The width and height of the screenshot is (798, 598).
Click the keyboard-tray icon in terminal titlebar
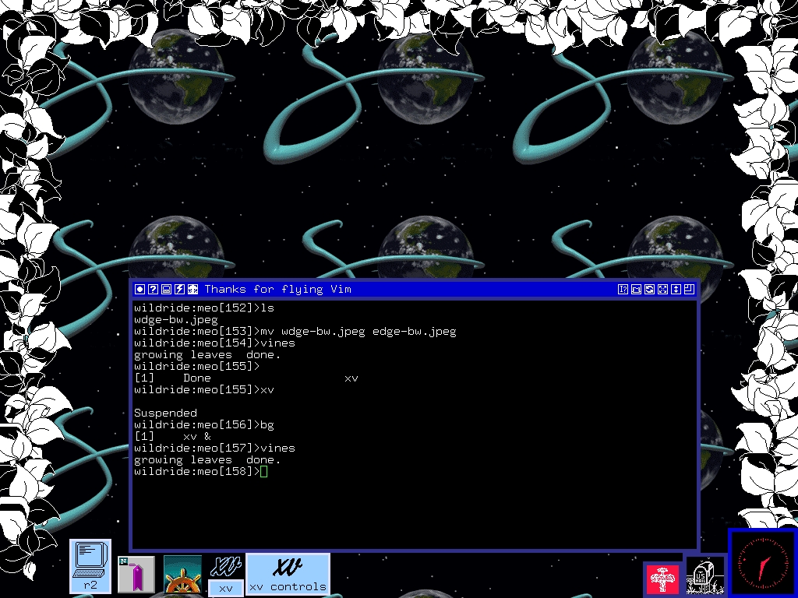(x=166, y=290)
